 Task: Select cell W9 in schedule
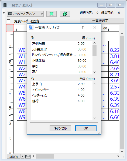pos(22,117)
